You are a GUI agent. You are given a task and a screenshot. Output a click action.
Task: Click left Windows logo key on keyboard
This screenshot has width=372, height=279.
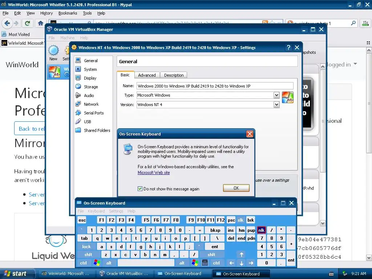click(97, 263)
